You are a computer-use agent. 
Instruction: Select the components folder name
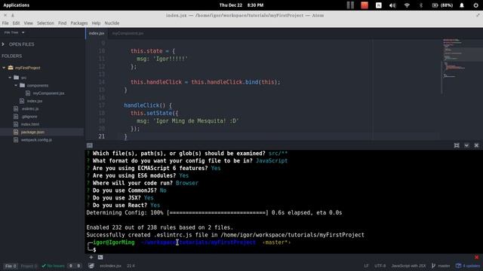38,85
